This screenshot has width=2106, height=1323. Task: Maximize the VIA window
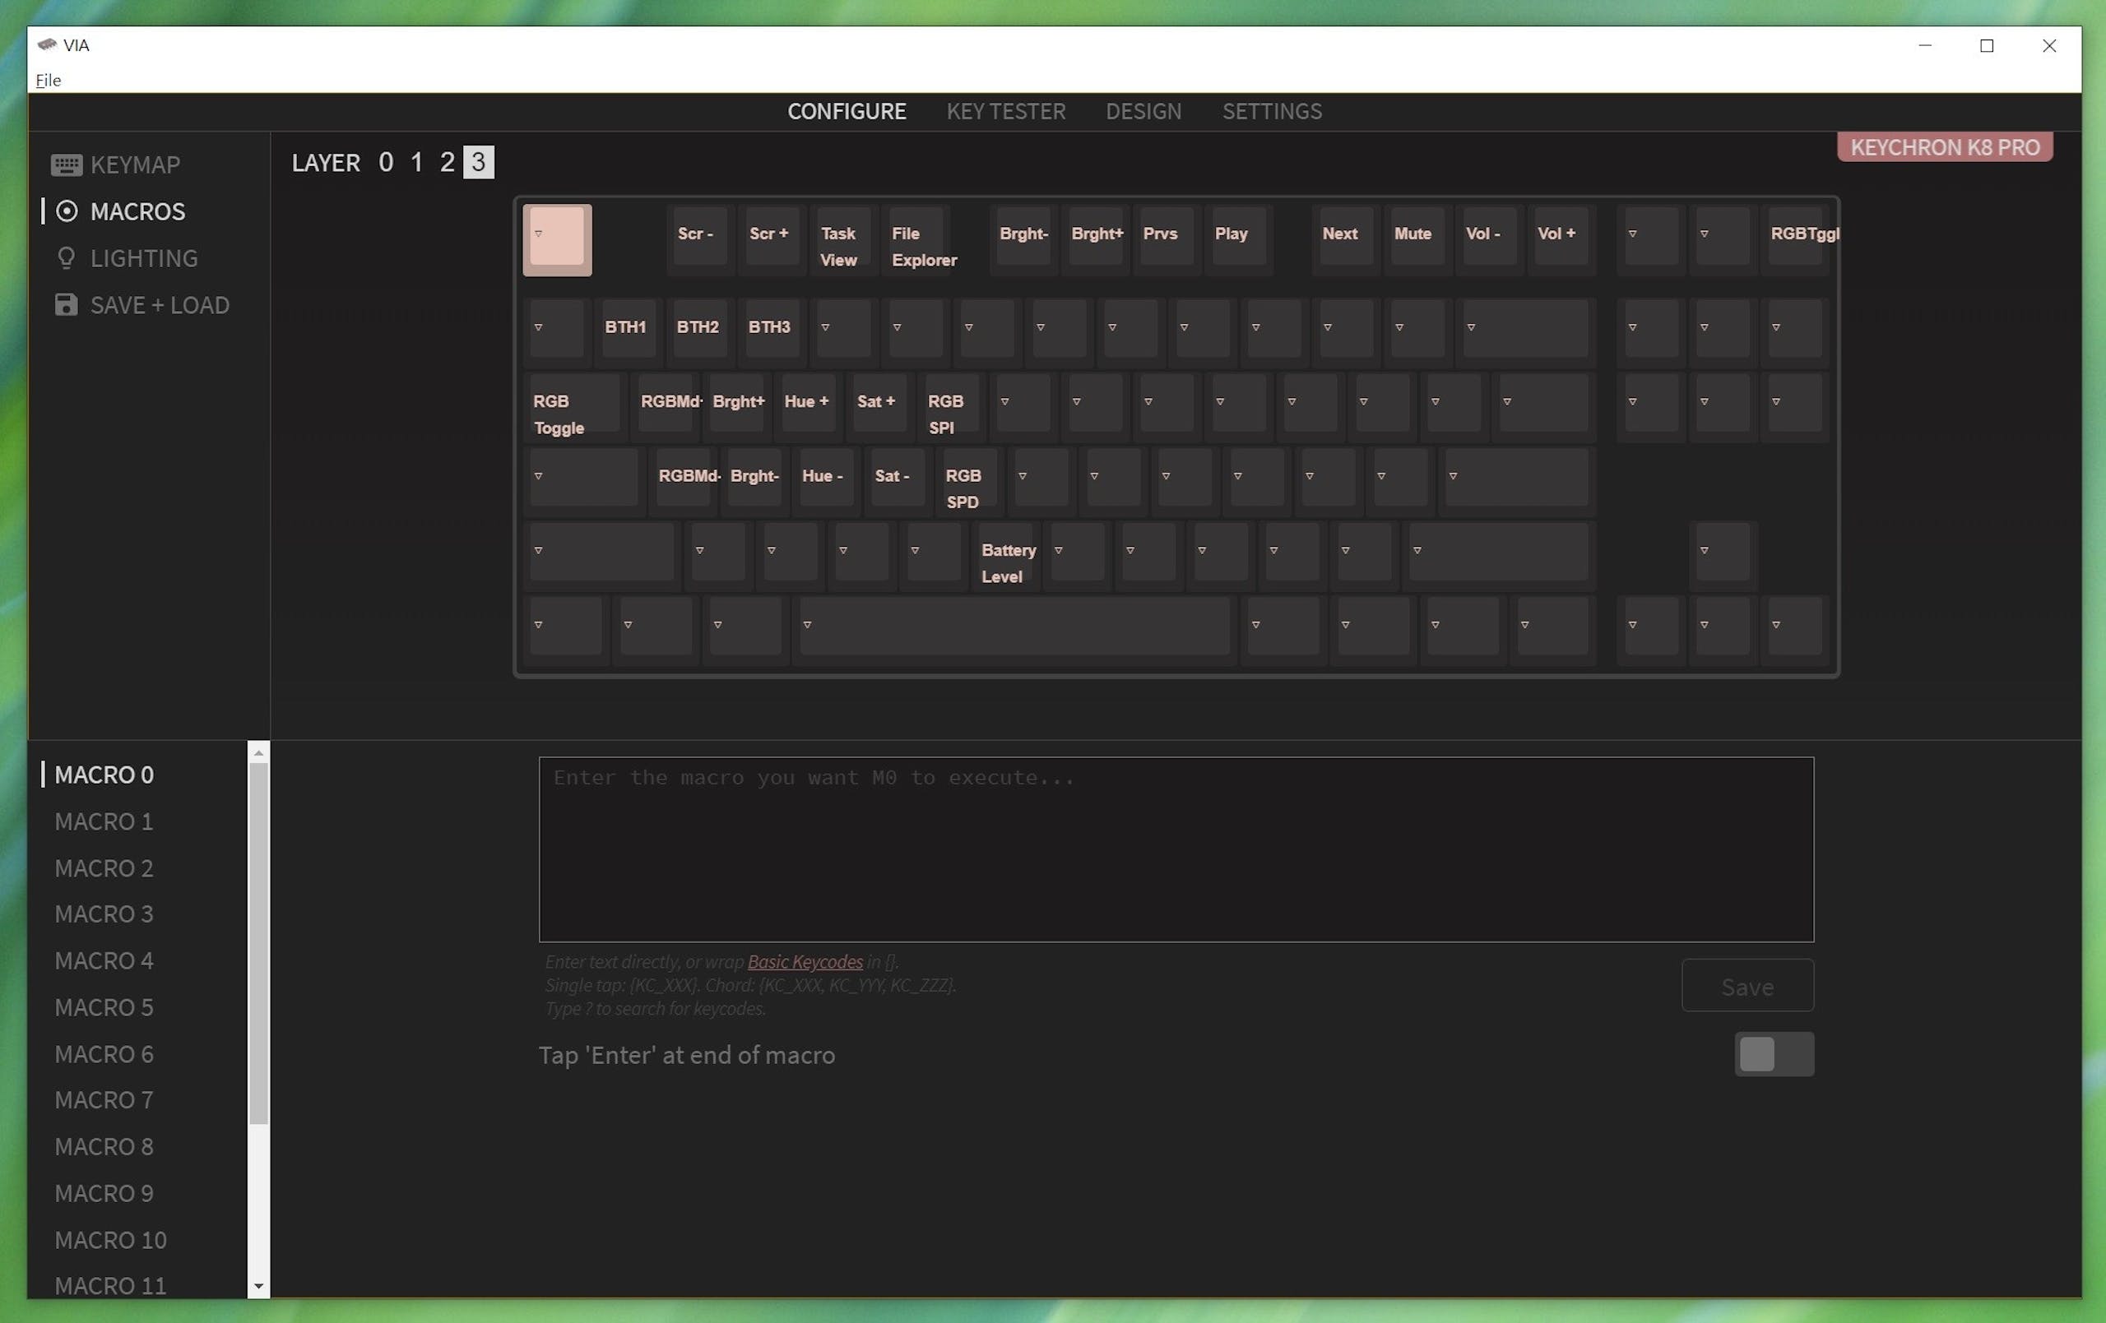pyautogui.click(x=1986, y=45)
